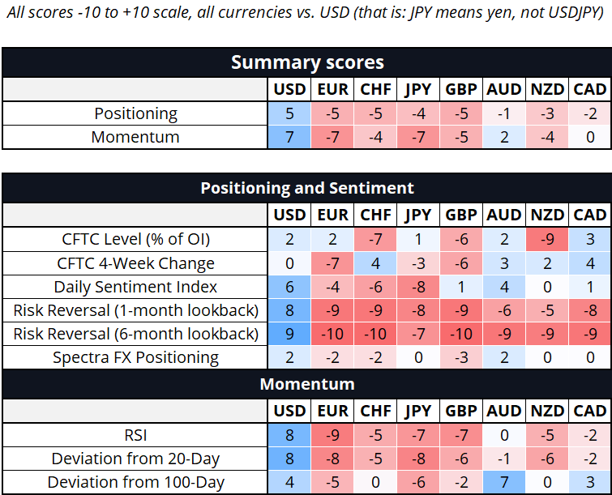612x495 pixels.
Task: Select the Spectra FX Positioning row label
Action: tap(136, 357)
